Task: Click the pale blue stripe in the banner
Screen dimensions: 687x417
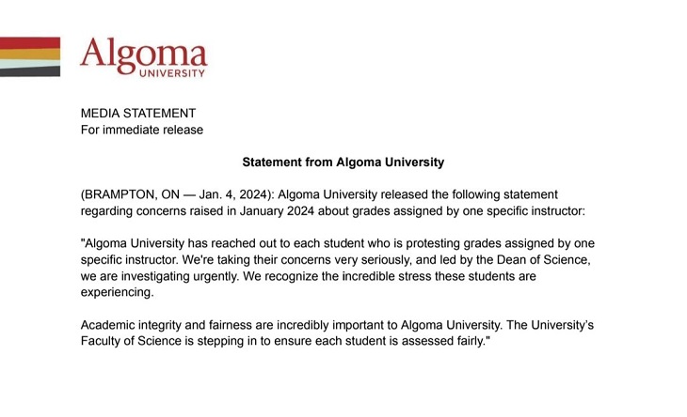Action: pyautogui.click(x=30, y=62)
